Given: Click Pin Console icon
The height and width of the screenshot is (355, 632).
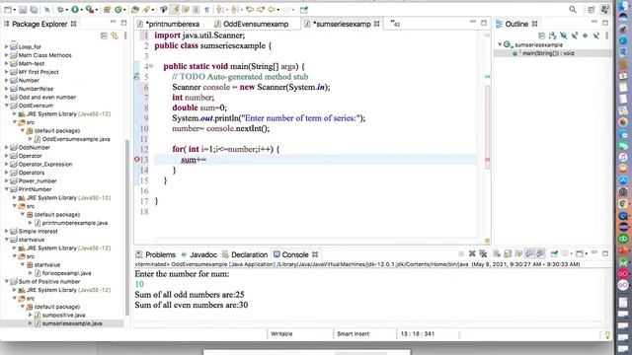Looking at the screenshot, I should click(x=554, y=253).
